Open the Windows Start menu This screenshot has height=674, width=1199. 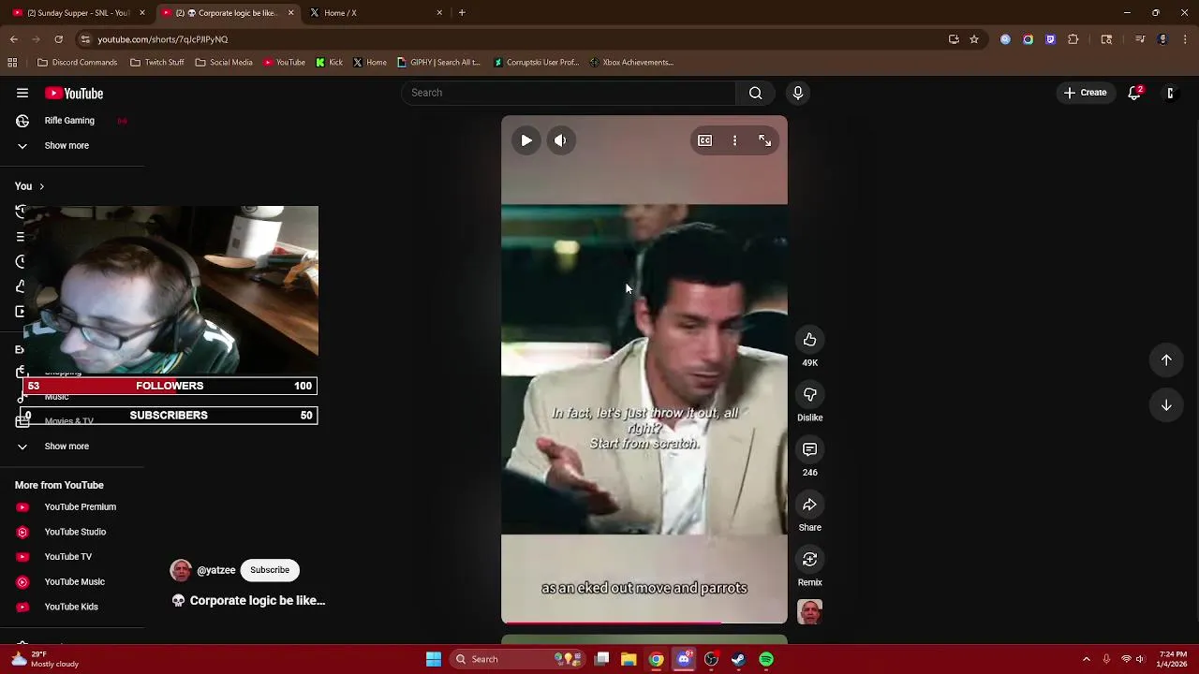click(x=434, y=659)
